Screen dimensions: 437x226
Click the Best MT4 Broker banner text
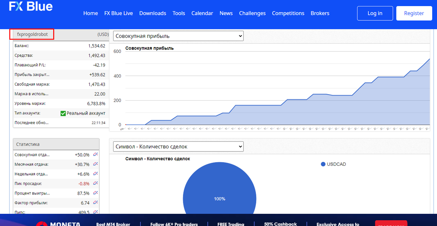pos(113,224)
